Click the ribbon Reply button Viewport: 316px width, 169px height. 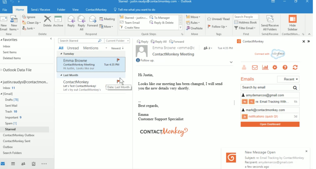(x=71, y=21)
